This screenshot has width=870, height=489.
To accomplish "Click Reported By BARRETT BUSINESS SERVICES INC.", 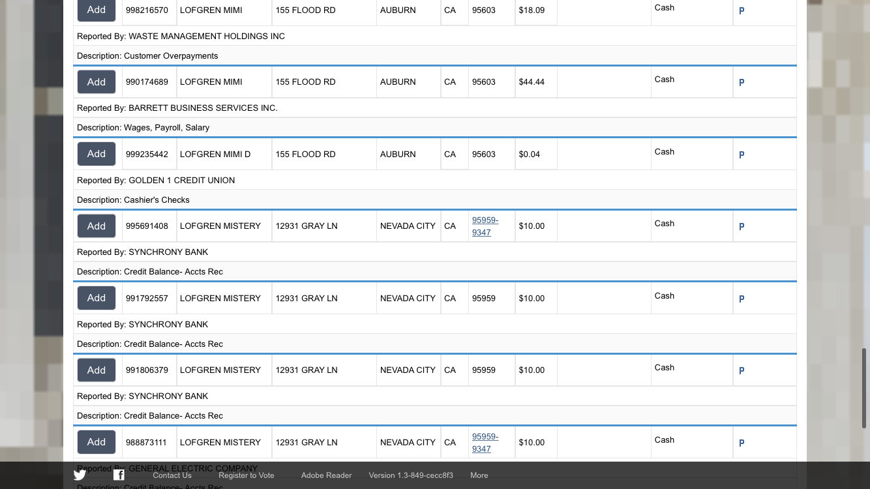I will click(x=177, y=108).
